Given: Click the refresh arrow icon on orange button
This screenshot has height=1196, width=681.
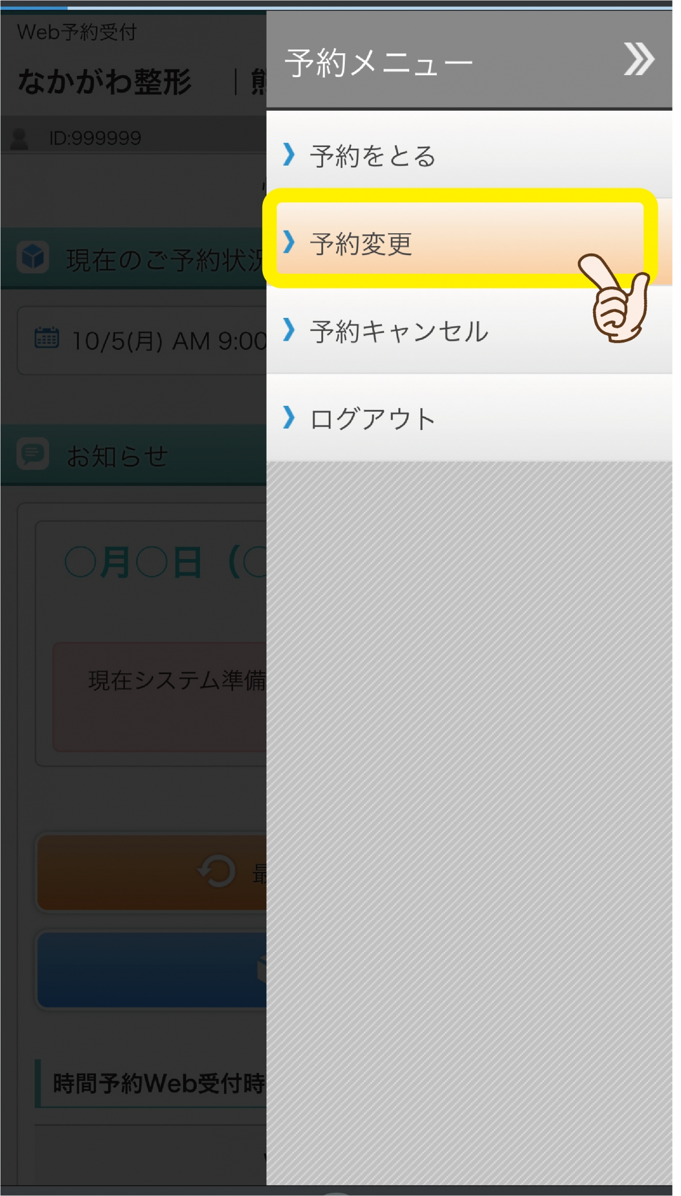Looking at the screenshot, I should [217, 872].
